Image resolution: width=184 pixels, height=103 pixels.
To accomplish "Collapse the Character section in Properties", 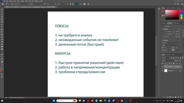I will click(162, 40).
